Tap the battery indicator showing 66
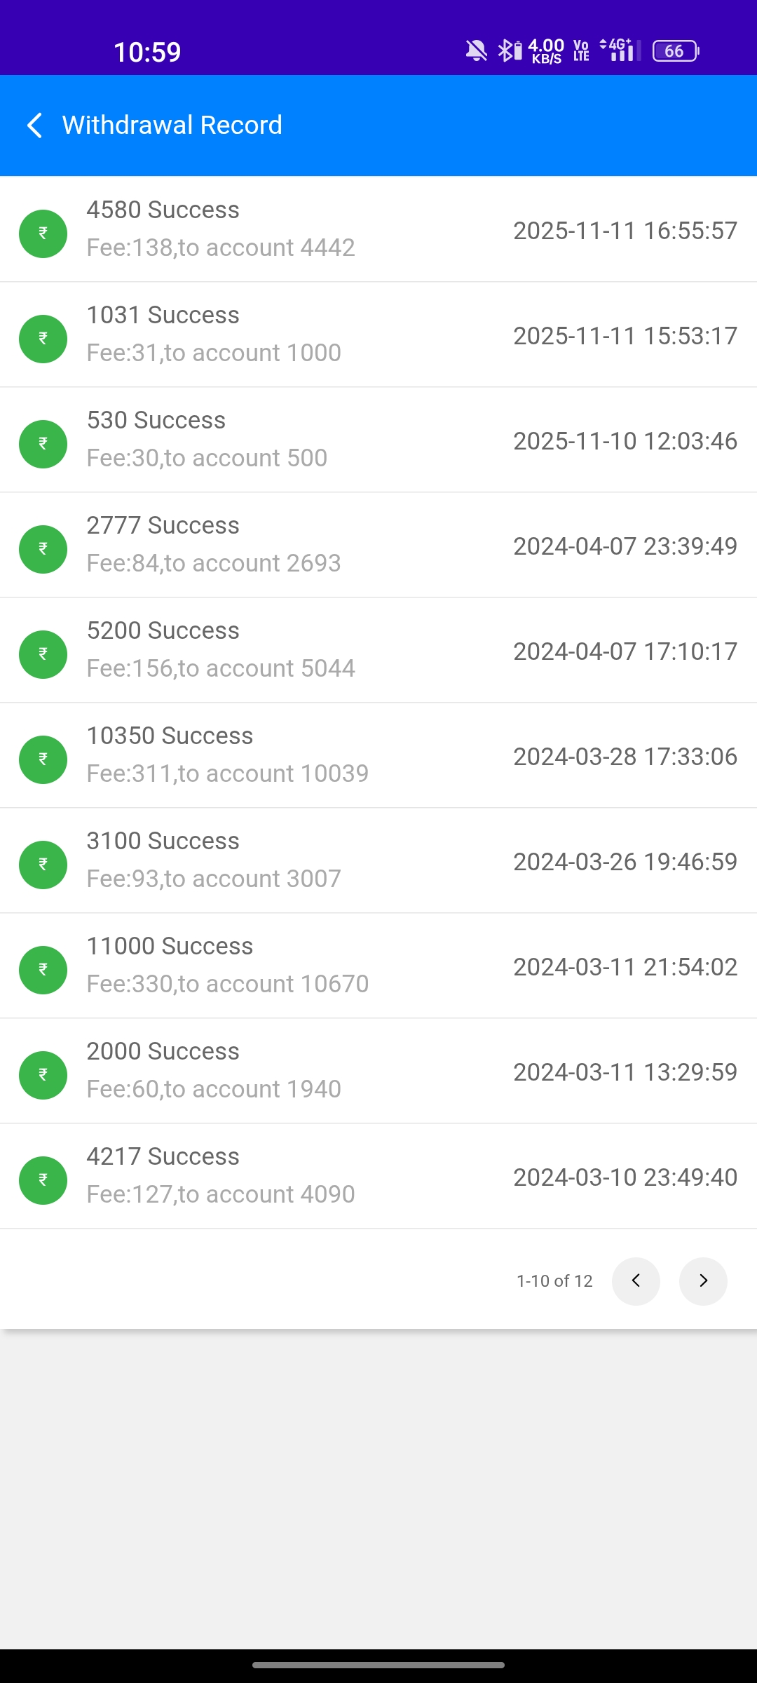This screenshot has width=757, height=1683. click(675, 50)
